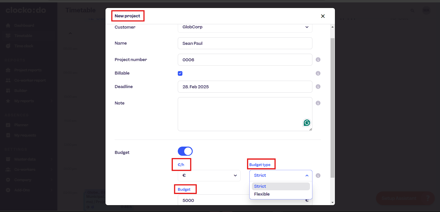
Task: Click the info icon next to Note
Action: (318, 103)
